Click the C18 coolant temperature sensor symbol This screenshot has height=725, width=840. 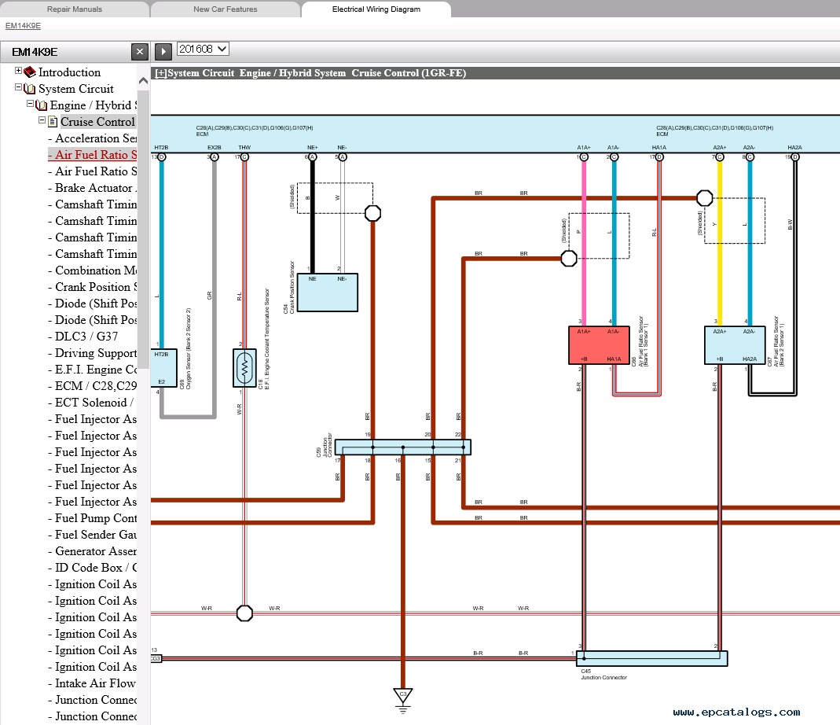pyautogui.click(x=244, y=366)
